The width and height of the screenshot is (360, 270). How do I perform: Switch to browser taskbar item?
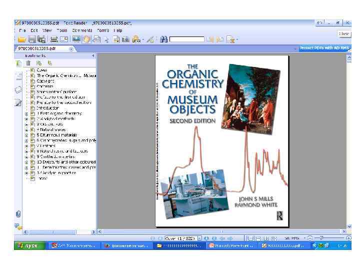tap(126, 245)
